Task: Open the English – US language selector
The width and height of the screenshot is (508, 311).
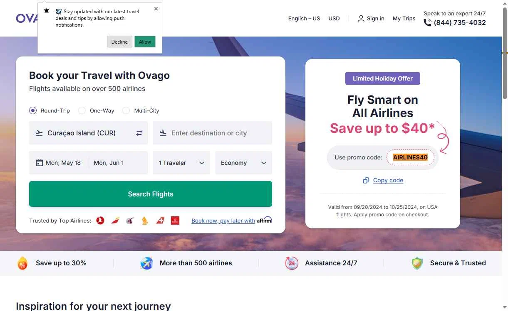Action: (304, 18)
